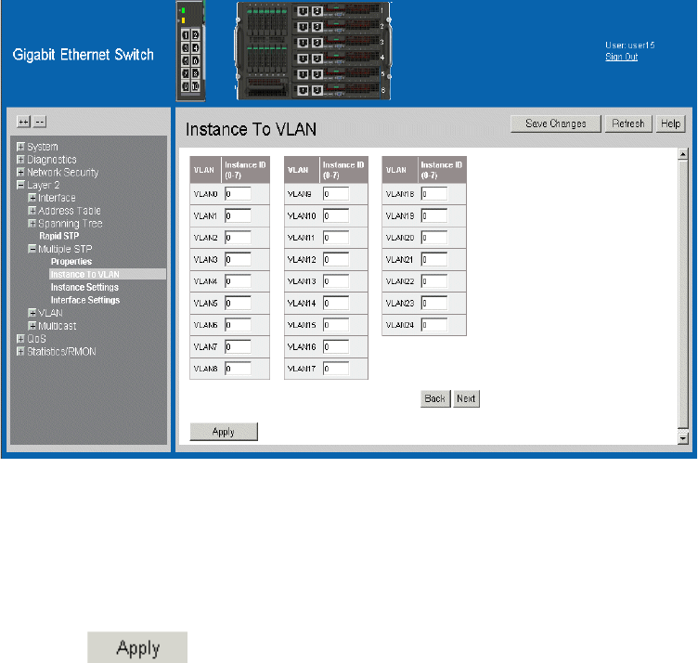Click the scrollbar down arrow
The image size is (698, 663).
[683, 437]
